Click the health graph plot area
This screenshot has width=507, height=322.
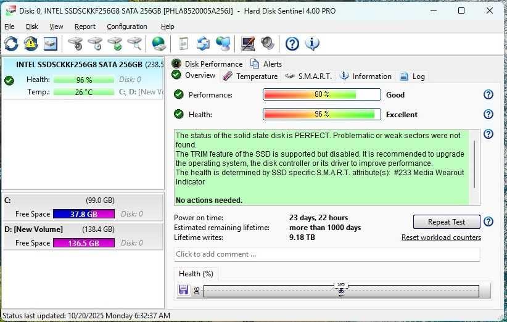pyautogui.click(x=341, y=291)
